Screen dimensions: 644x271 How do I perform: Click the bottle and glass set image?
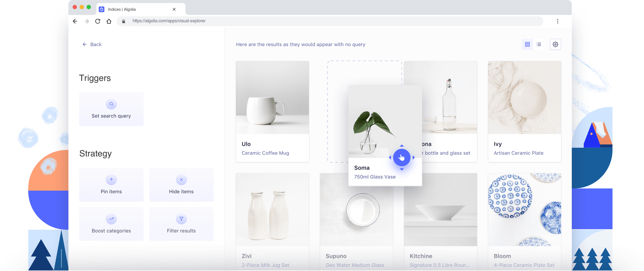[450, 97]
